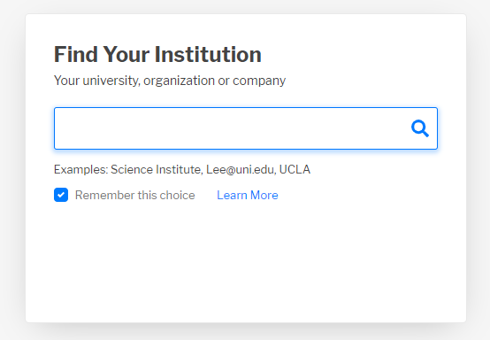The image size is (490, 340).
Task: Click the UCLA example text
Action: [295, 169]
